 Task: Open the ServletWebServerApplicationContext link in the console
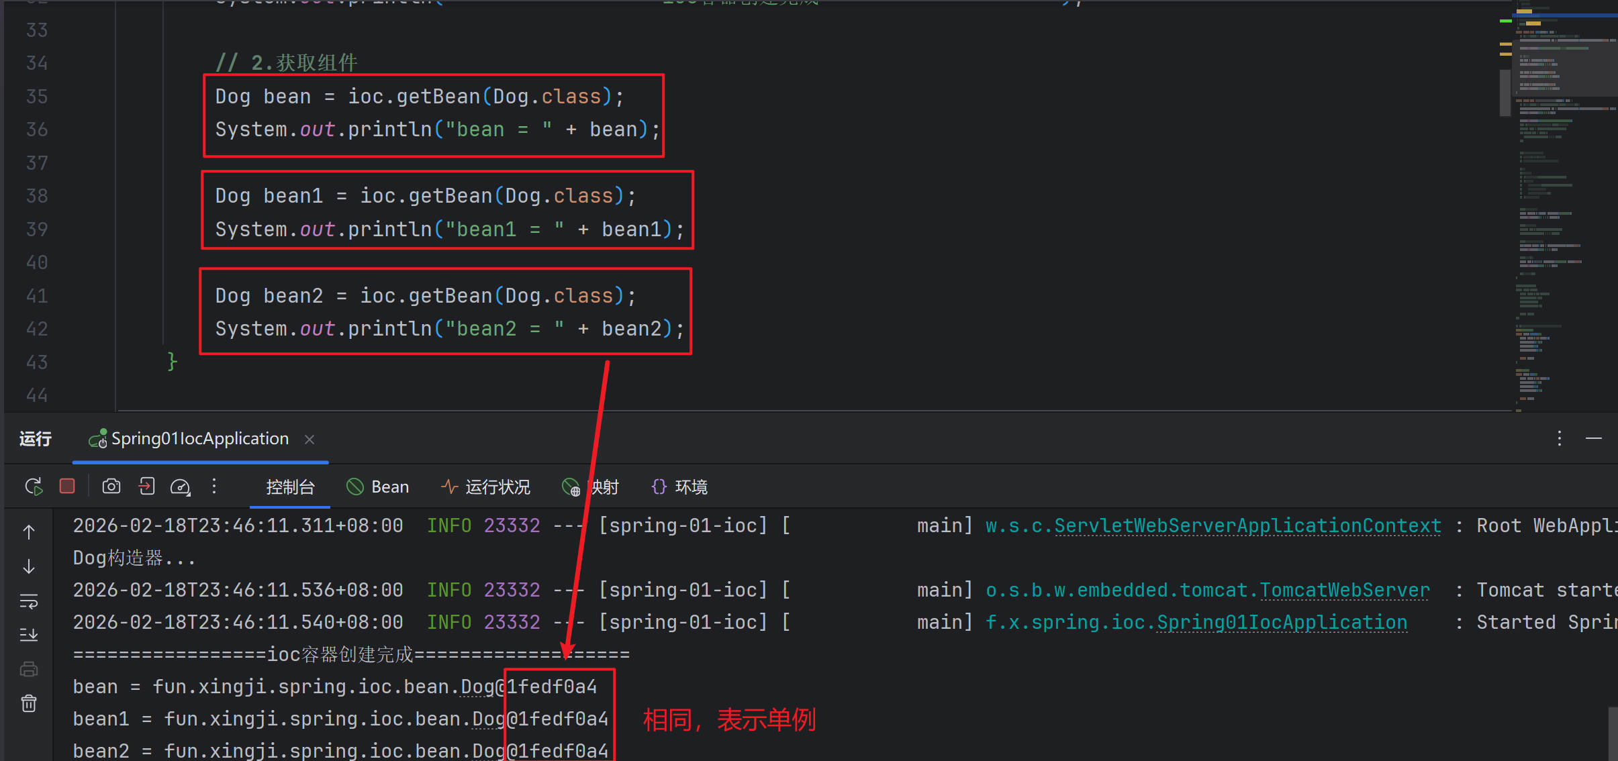click(x=1247, y=526)
